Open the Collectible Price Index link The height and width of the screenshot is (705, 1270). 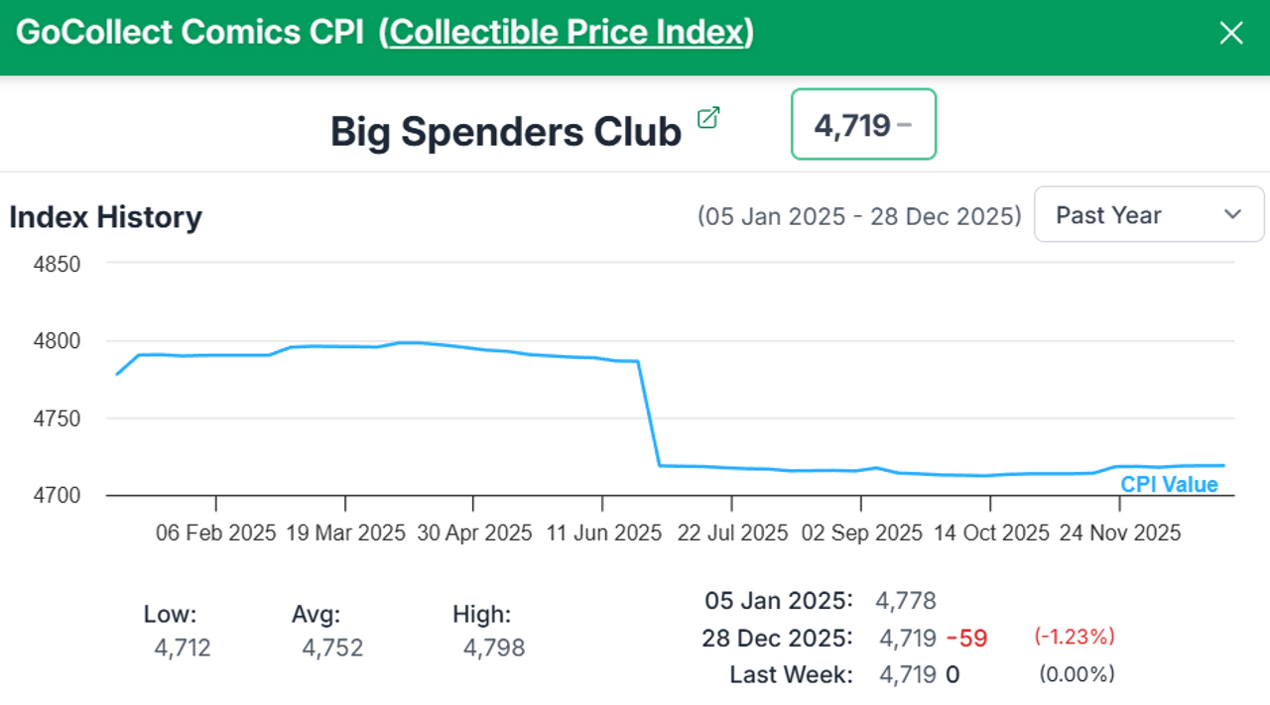(x=567, y=33)
